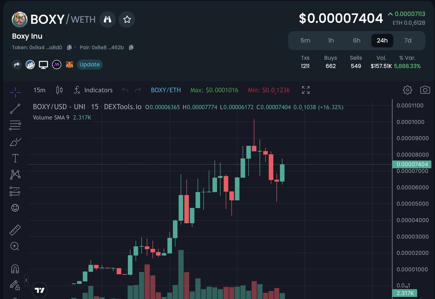435x299 pixels.
Task: Activate the zoom in tool
Action: (15, 246)
